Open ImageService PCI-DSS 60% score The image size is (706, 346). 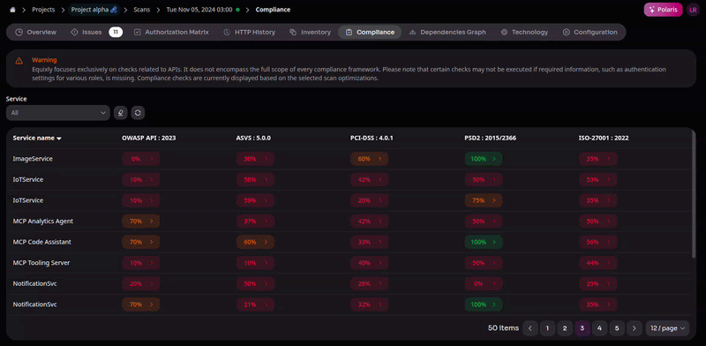[369, 159]
